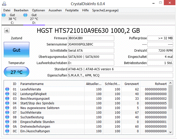Select the Lesefehlerrate parameter name

(30, 89)
